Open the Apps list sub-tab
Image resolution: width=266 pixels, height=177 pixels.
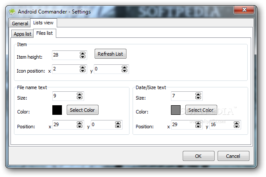22,34
